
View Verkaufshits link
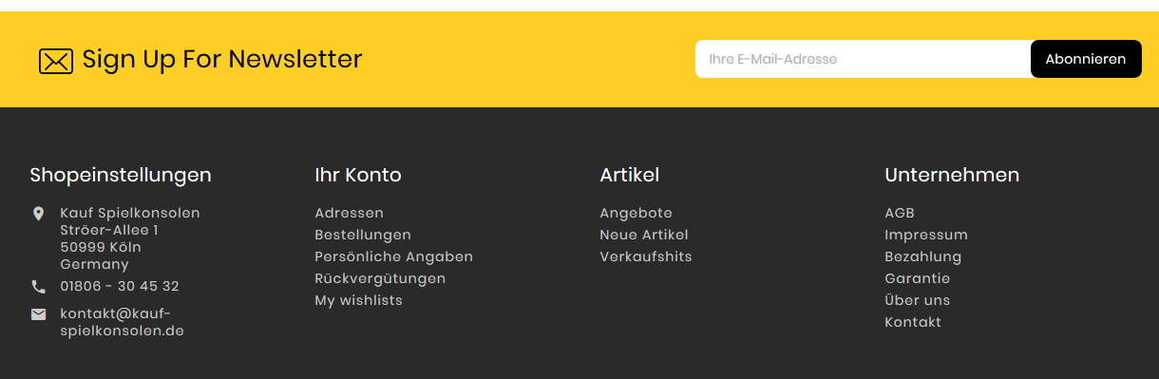[x=646, y=256]
